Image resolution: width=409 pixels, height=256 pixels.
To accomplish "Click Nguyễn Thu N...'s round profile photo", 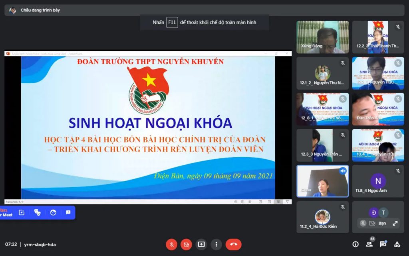I will (322, 73).
